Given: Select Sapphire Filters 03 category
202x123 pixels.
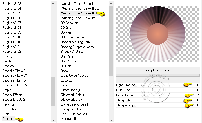Looking at the screenshot, I should (15, 76).
